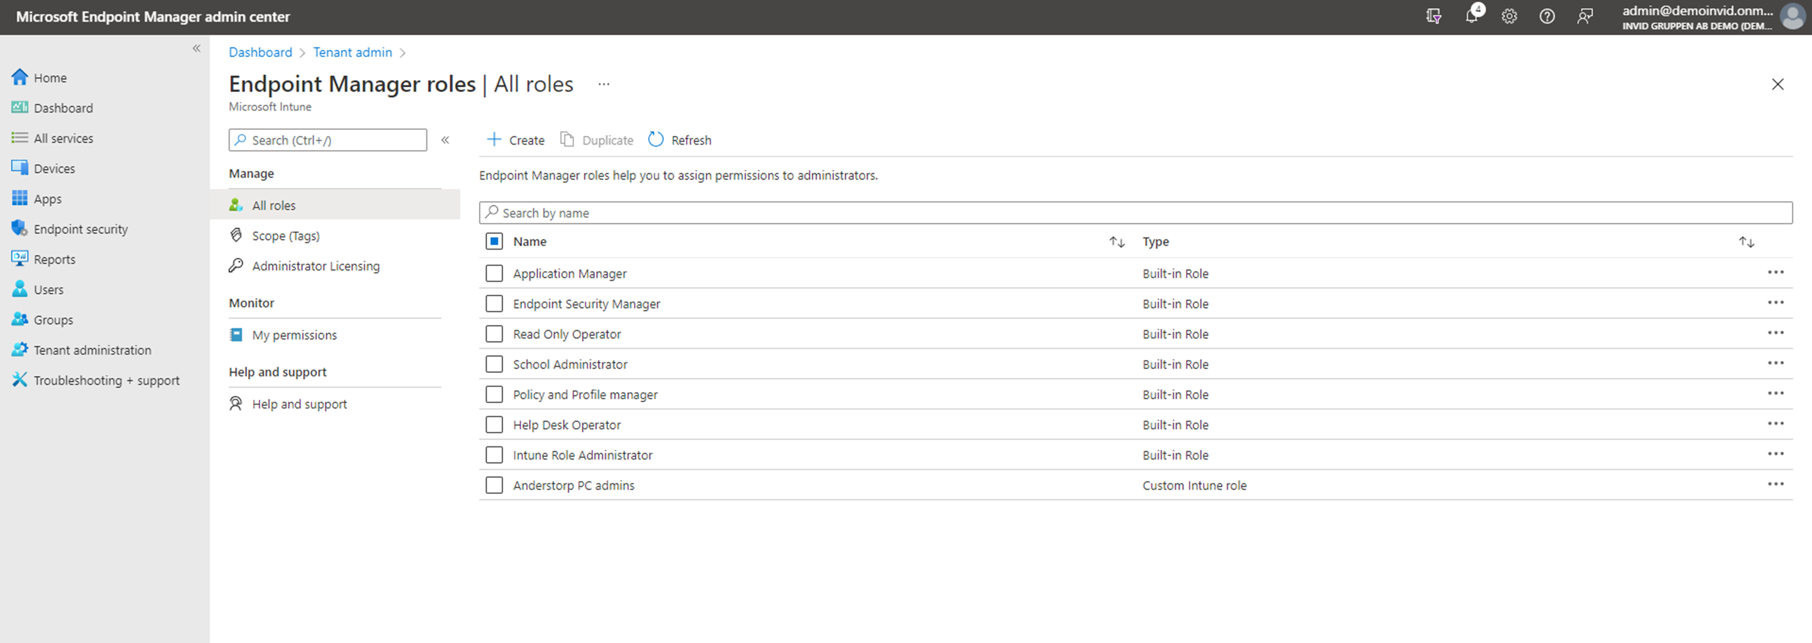Open the Cloud Shell directory filter icon
Viewport: 1812px width, 643px height.
point(1433,16)
